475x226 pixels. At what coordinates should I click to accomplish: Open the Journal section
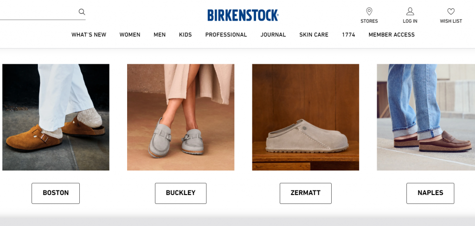(x=273, y=35)
